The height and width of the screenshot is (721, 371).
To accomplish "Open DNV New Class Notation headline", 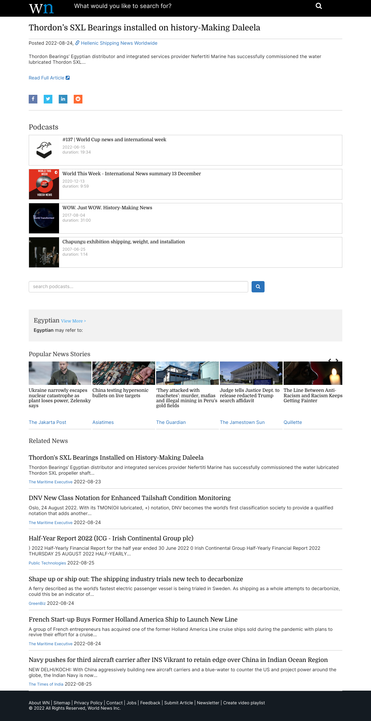I will coord(130,498).
